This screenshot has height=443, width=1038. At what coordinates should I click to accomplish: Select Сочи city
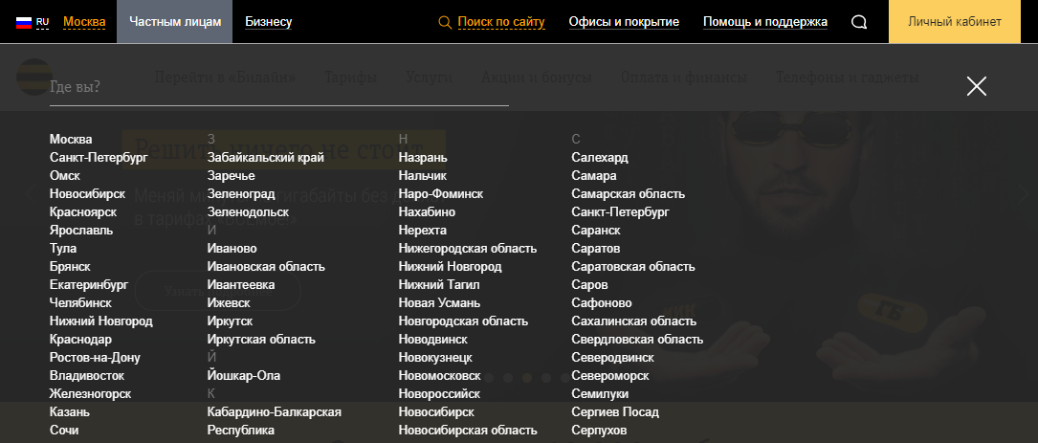pos(64,431)
